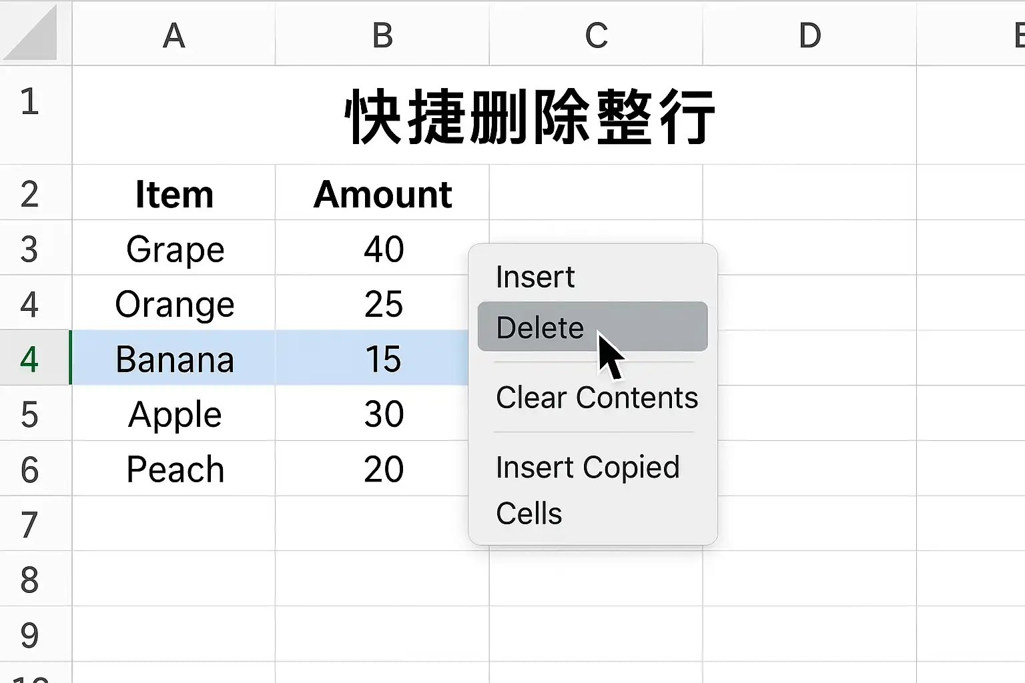Click the Banana cell

pos(174,358)
